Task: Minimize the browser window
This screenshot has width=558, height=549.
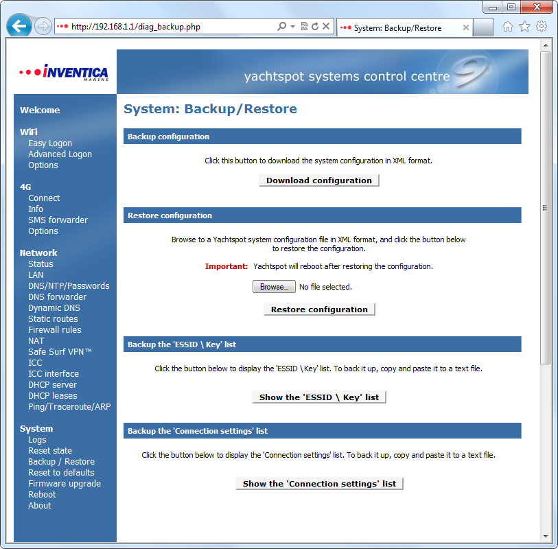Action: pyautogui.click(x=493, y=7)
